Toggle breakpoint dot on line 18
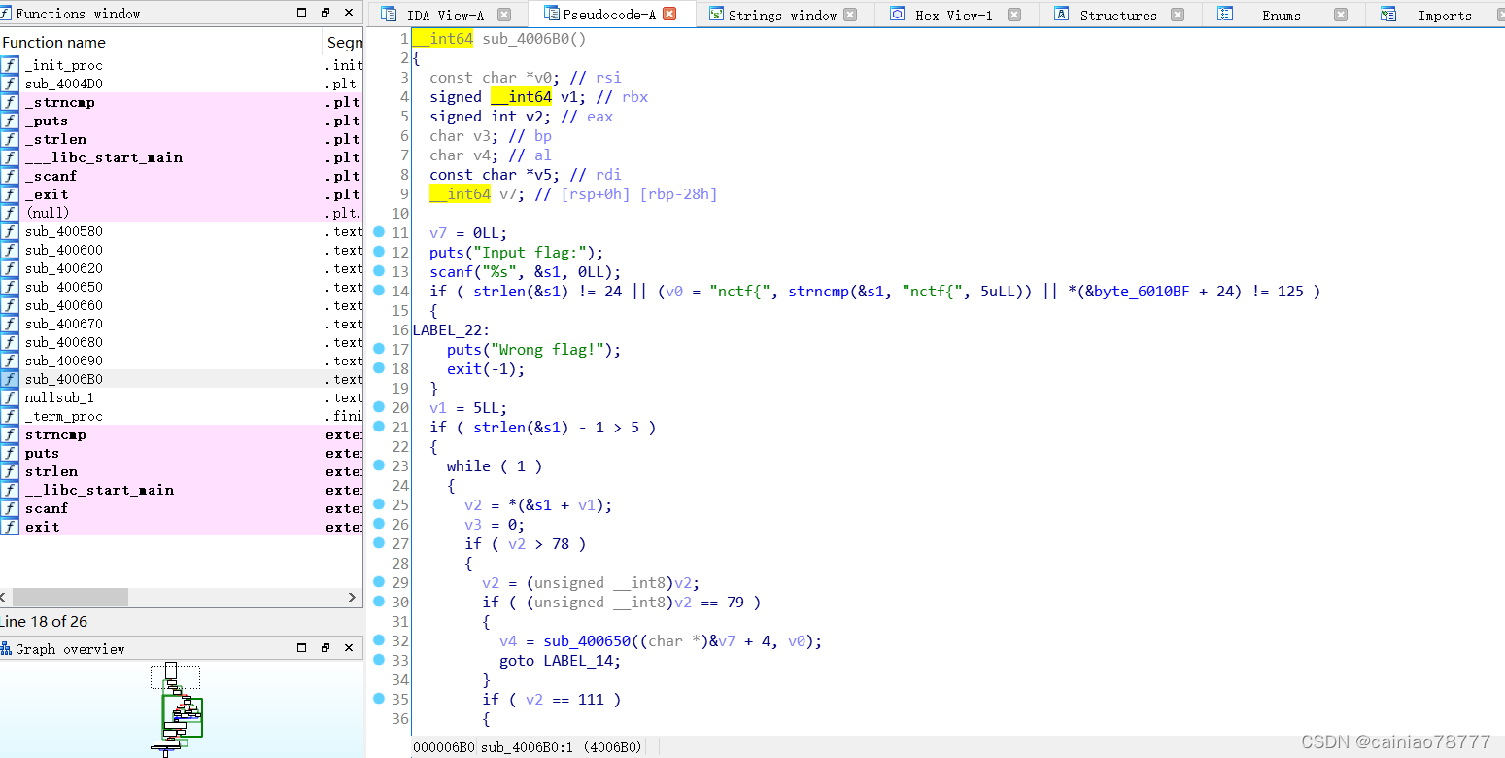 pyautogui.click(x=379, y=367)
